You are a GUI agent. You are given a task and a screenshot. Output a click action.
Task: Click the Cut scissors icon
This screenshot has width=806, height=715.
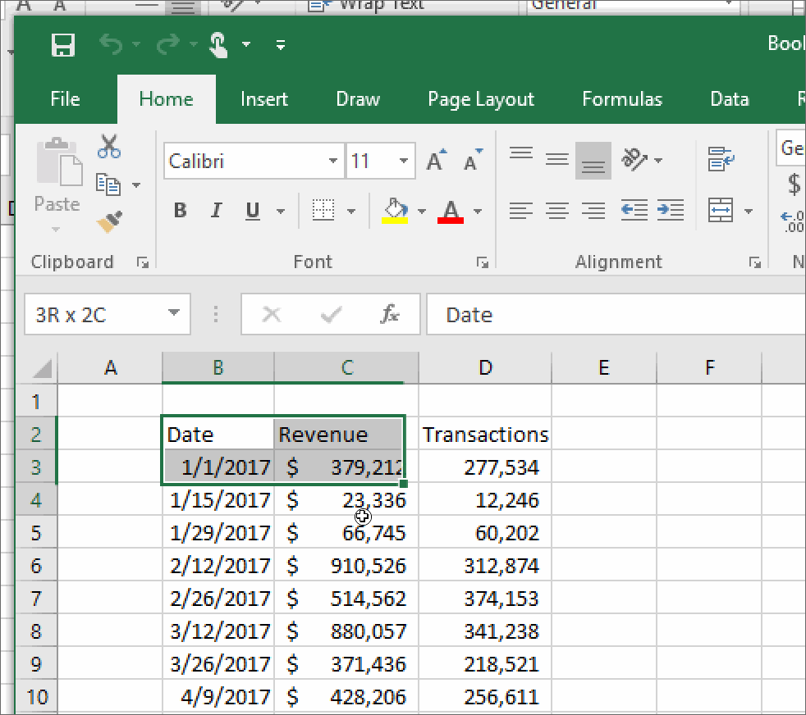click(109, 147)
